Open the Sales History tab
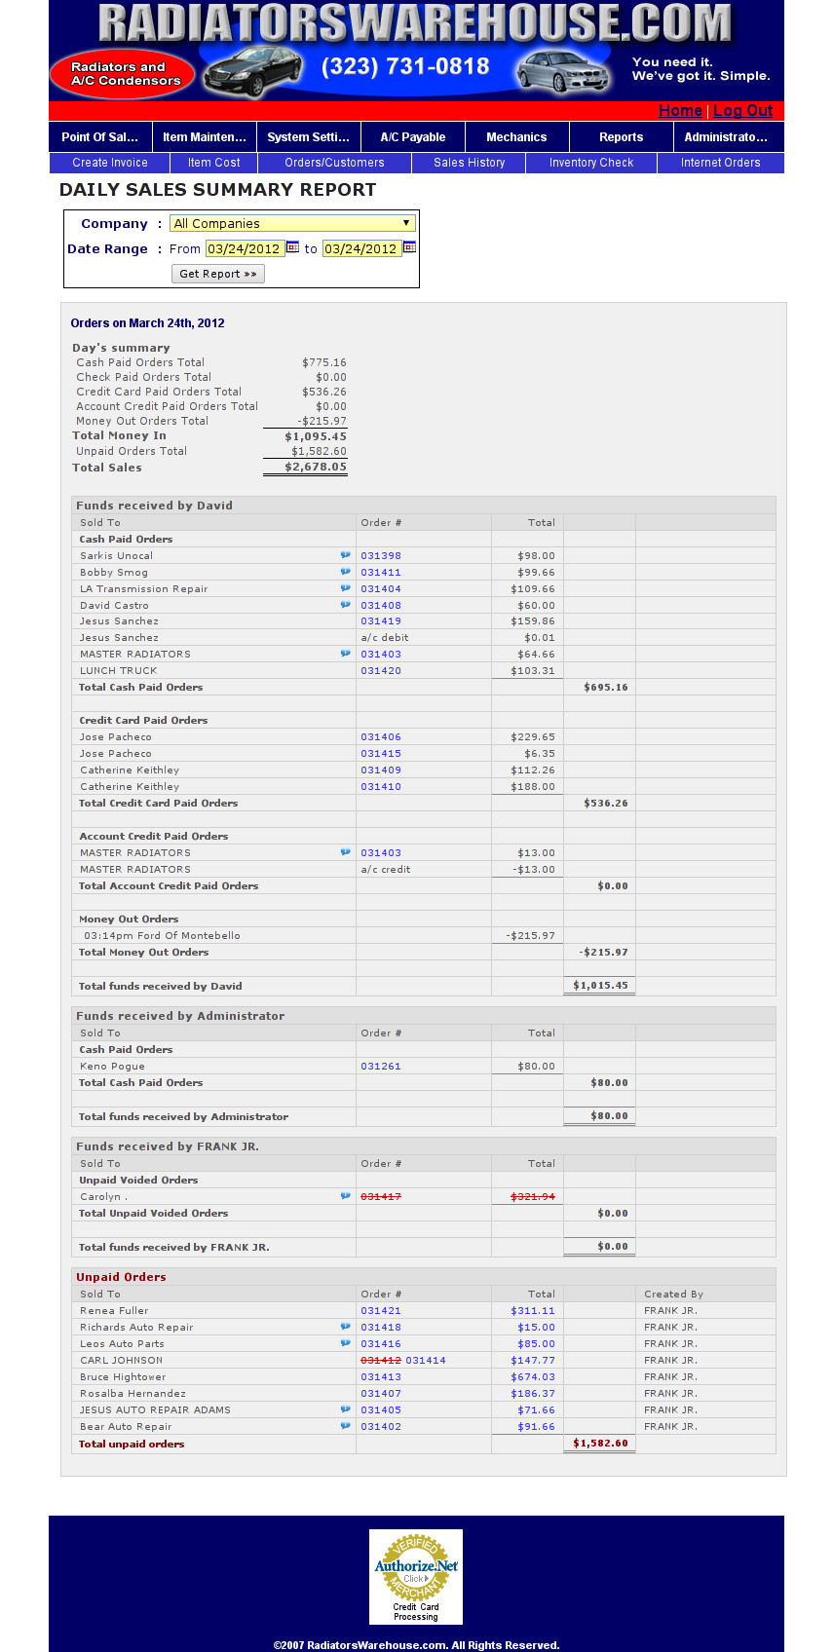Screen dimensions: 833x1652 click(470, 163)
